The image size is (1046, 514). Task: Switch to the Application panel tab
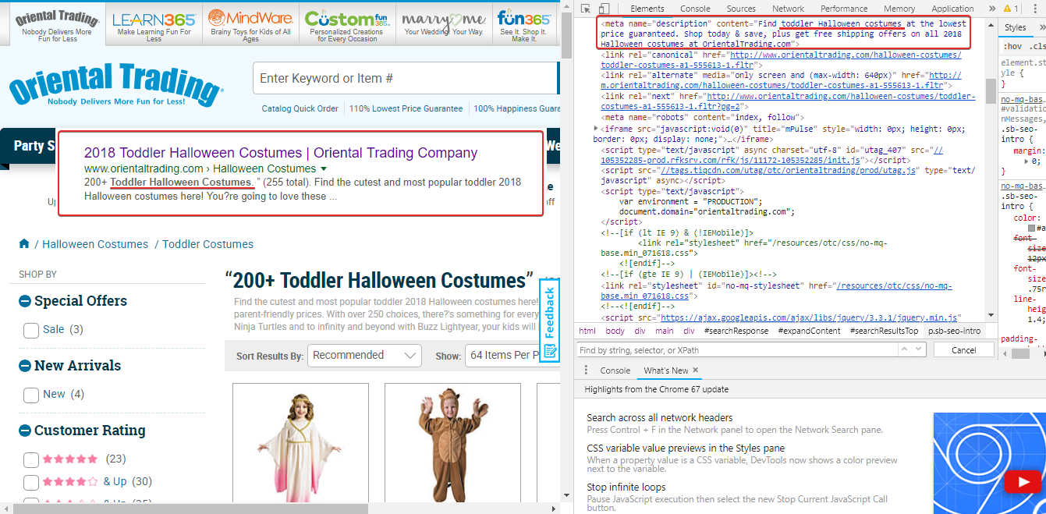click(952, 9)
